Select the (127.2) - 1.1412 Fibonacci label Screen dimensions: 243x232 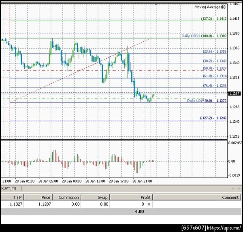214,19
